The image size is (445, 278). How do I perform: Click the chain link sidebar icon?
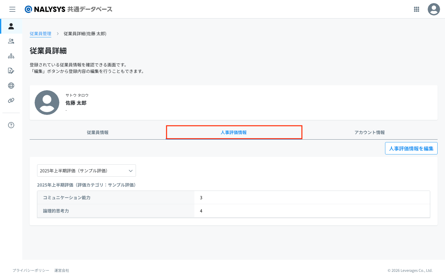[11, 100]
